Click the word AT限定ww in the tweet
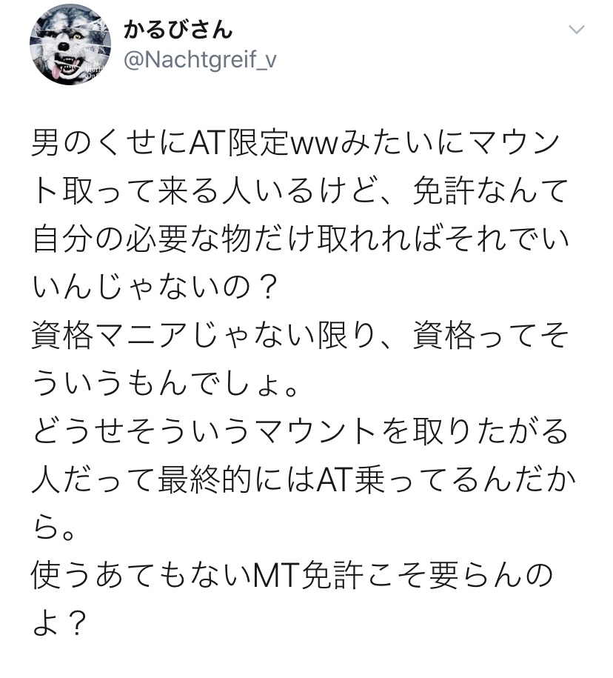 [263, 143]
